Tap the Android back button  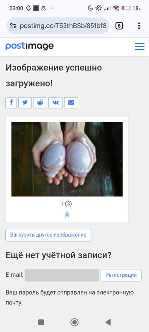(108, 322)
